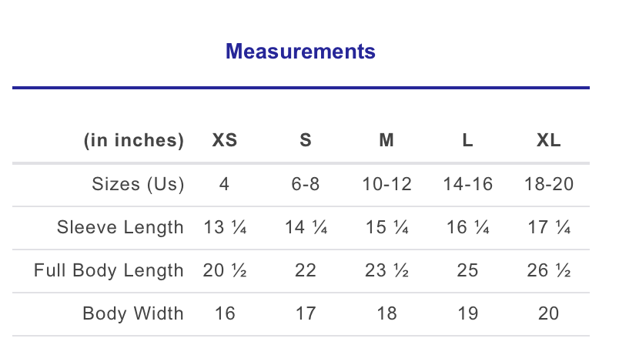The height and width of the screenshot is (345, 619).
Task: Click the 20 ½ full body length value
Action: 225,270
